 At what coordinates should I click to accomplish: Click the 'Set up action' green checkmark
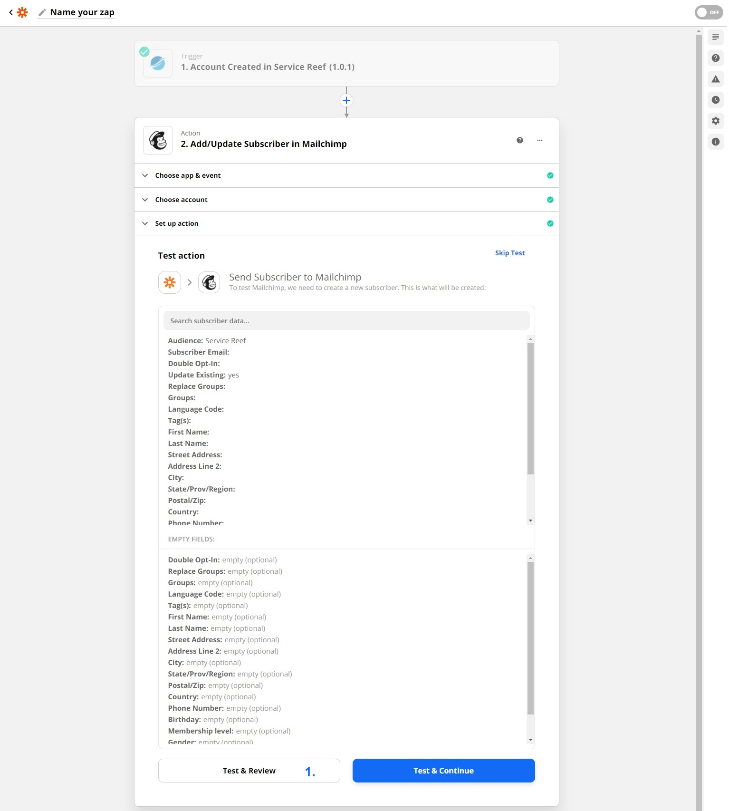coord(550,223)
